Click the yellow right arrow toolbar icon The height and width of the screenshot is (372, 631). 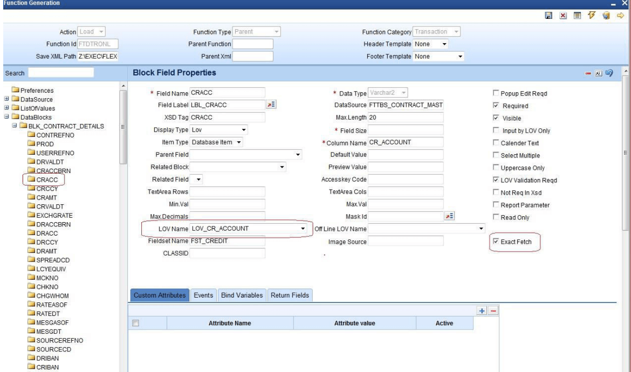pos(621,15)
